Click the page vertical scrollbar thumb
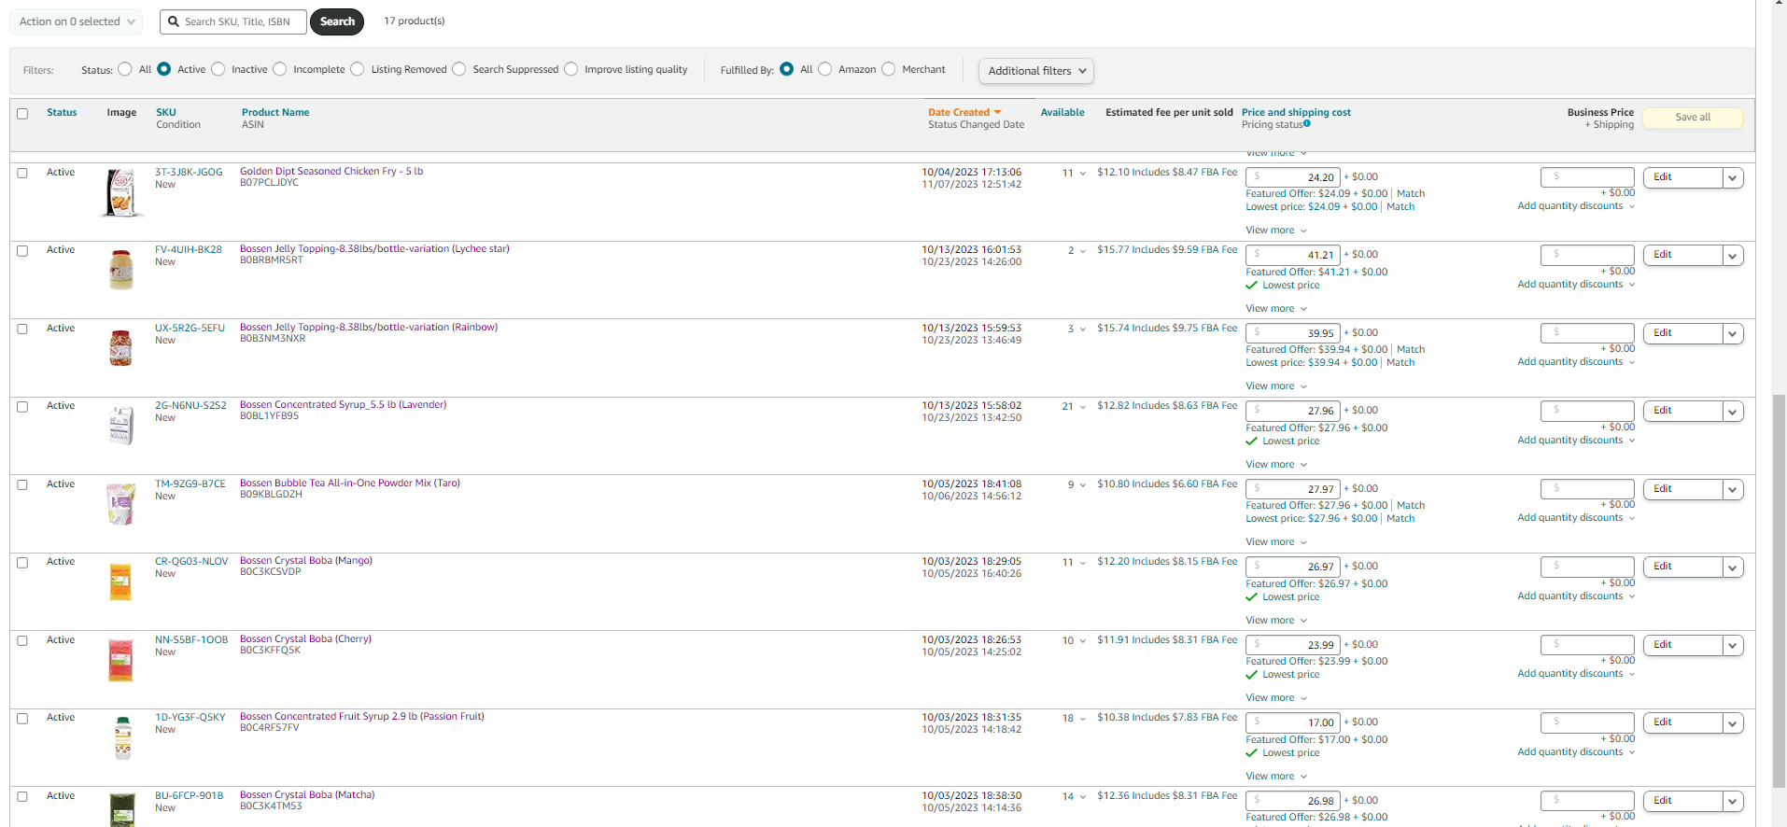Screen dimensions: 1787x827 (1779, 591)
